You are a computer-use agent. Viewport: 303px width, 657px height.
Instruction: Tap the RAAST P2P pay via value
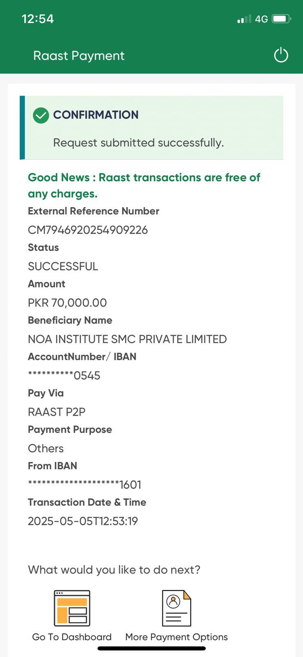pos(57,412)
